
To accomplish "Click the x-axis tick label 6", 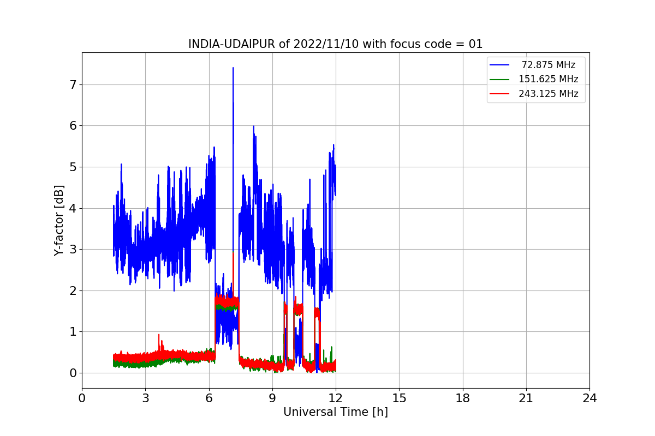I will (209, 398).
